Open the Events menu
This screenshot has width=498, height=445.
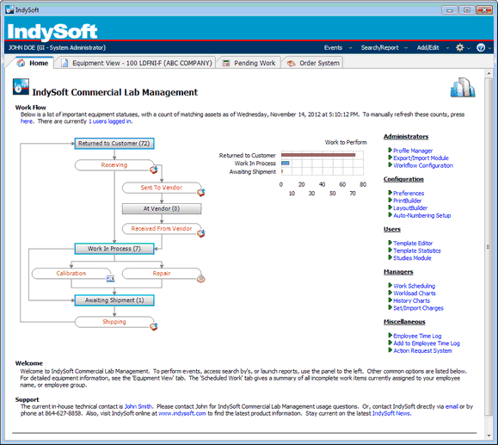pos(333,47)
